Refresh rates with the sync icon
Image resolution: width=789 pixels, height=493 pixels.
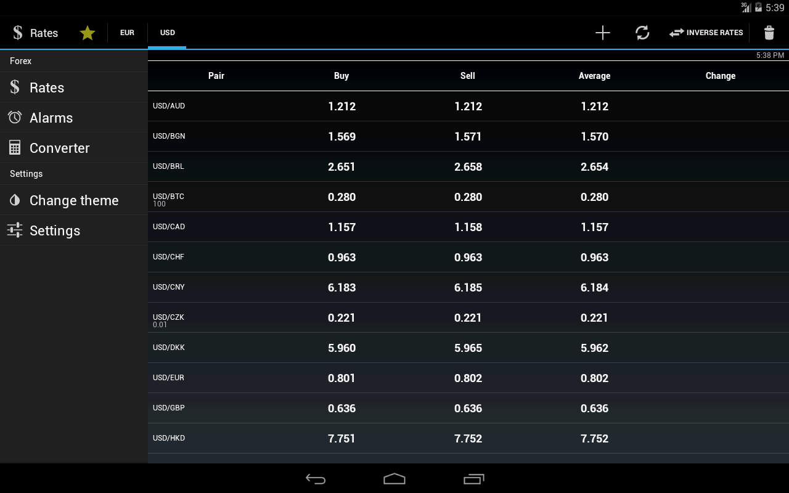point(642,33)
